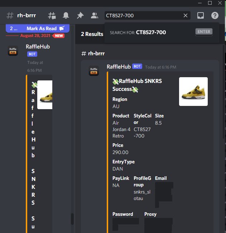Screen dimensions: 226x233
Task: Show pinned messages pin icon
Action: click(80, 15)
